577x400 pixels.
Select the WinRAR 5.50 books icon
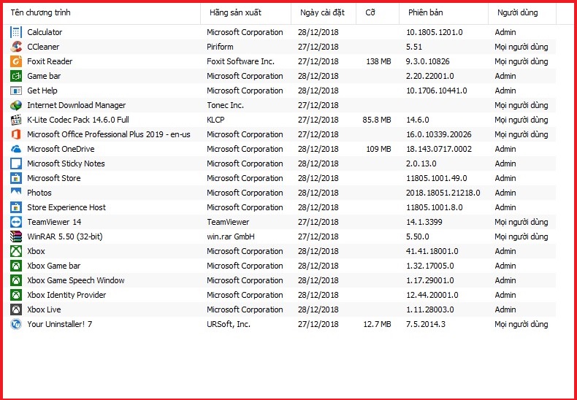click(x=16, y=236)
